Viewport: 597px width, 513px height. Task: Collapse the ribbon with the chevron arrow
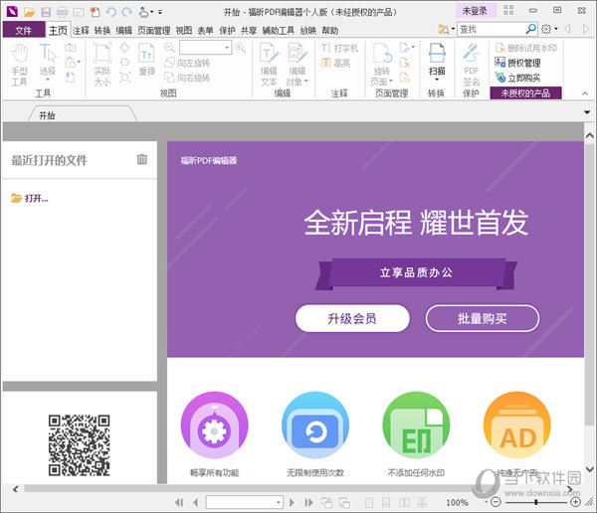585,93
